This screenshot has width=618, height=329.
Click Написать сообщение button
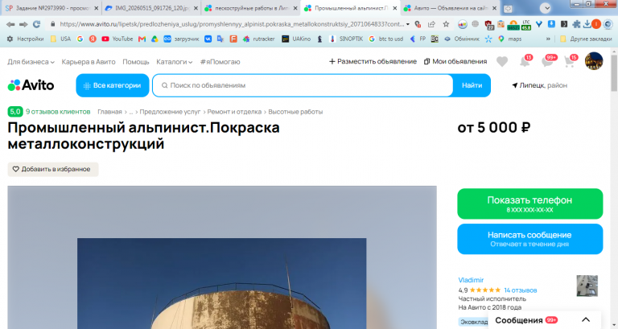click(x=529, y=239)
